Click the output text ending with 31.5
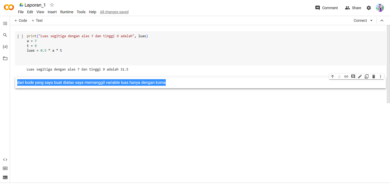390x184 pixels. [x=77, y=69]
